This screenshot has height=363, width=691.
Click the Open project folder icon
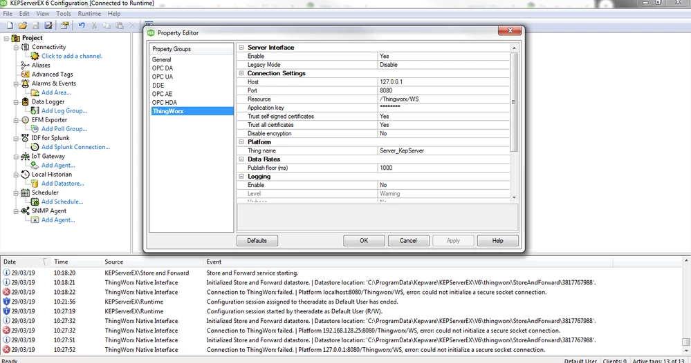pos(23,26)
